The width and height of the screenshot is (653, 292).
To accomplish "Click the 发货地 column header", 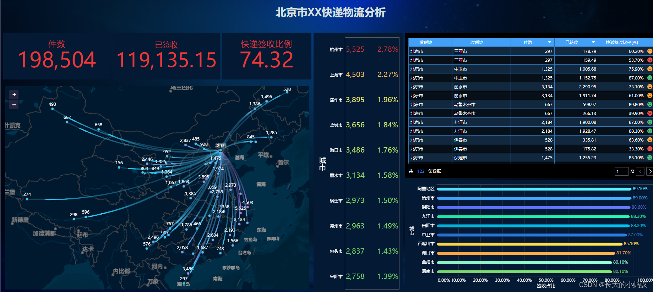I will [x=430, y=42].
